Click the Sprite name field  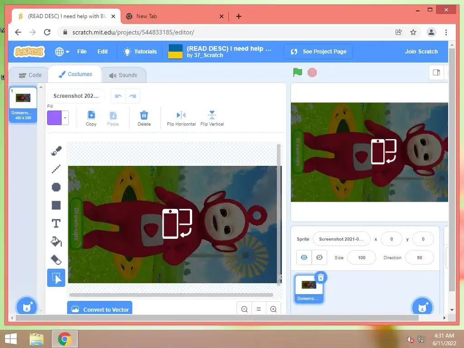(341, 239)
